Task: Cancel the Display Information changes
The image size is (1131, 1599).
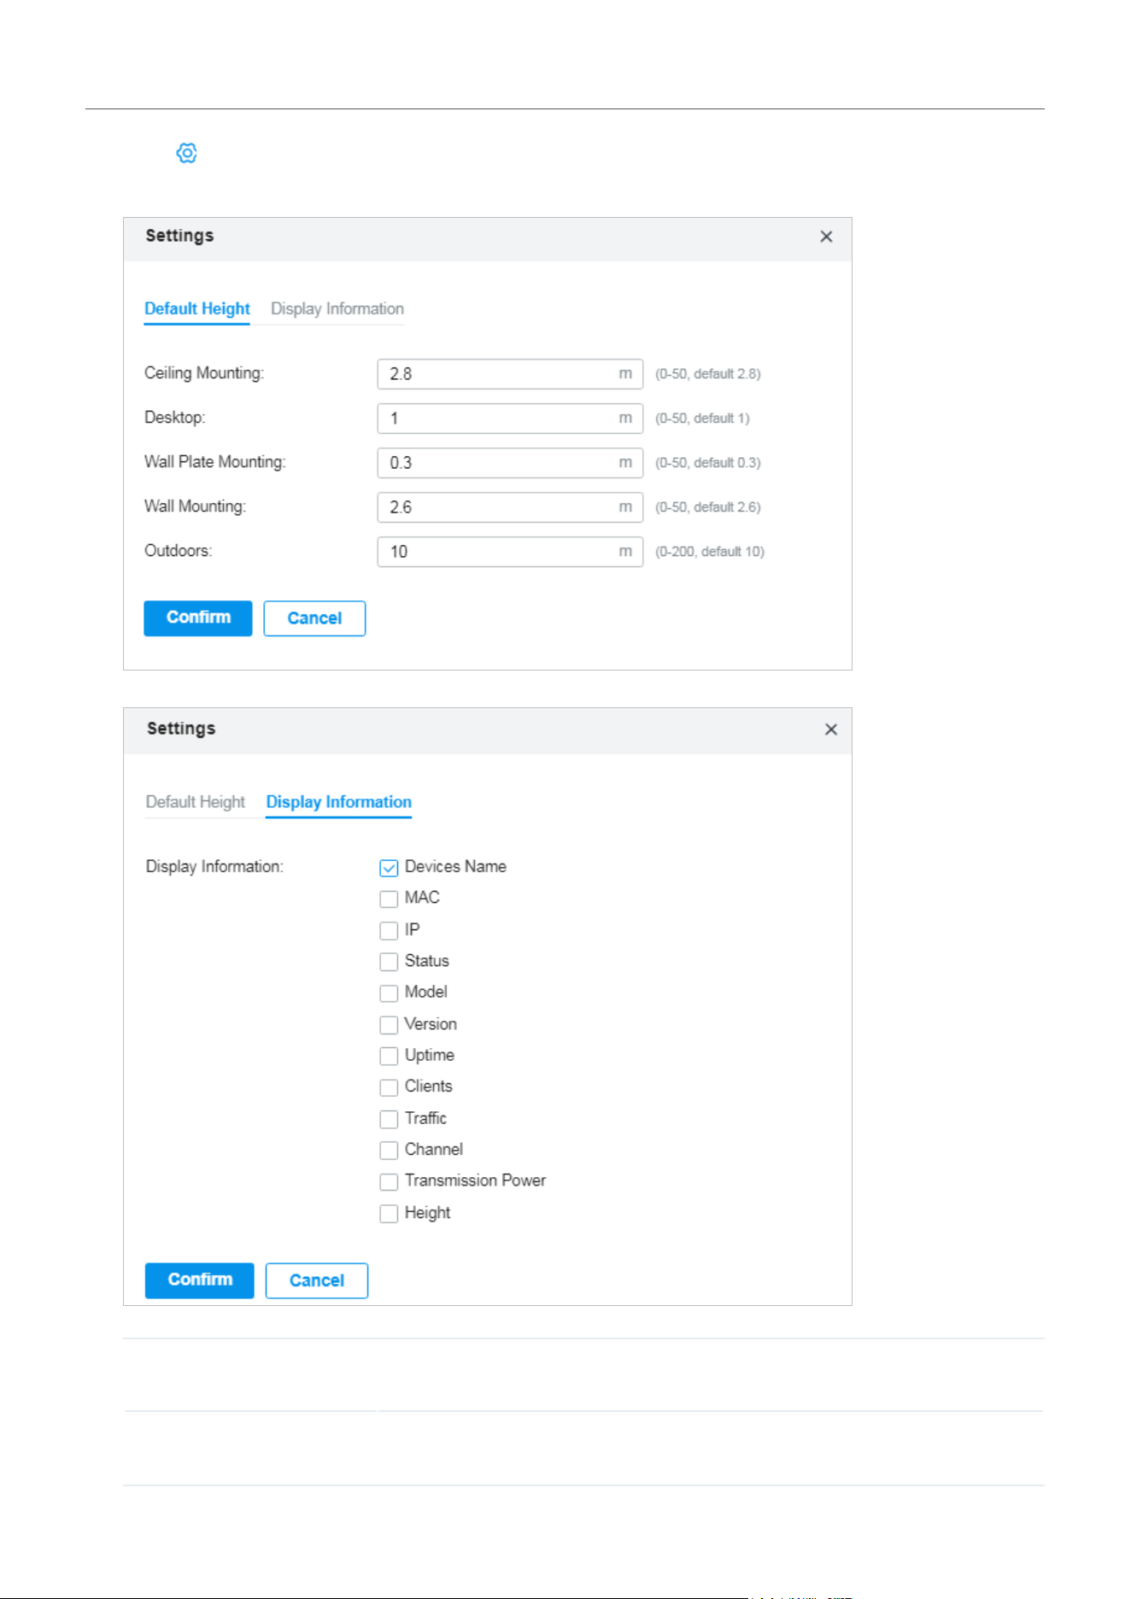Action: [x=317, y=1280]
